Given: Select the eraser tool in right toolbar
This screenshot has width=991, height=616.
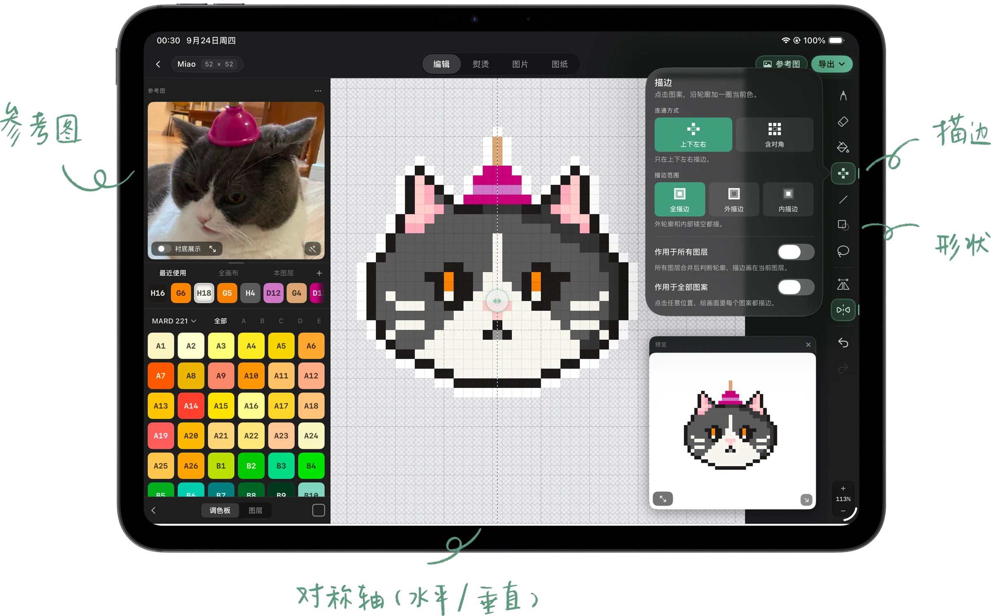Looking at the screenshot, I should [x=843, y=122].
